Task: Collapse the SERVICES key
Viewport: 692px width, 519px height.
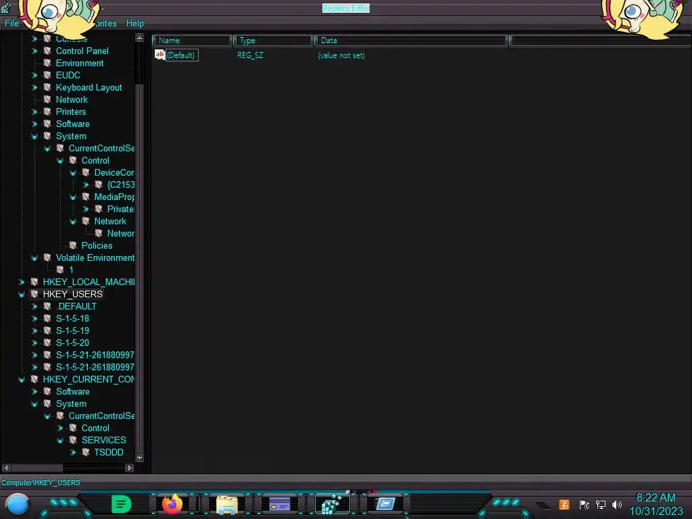Action: [x=60, y=440]
